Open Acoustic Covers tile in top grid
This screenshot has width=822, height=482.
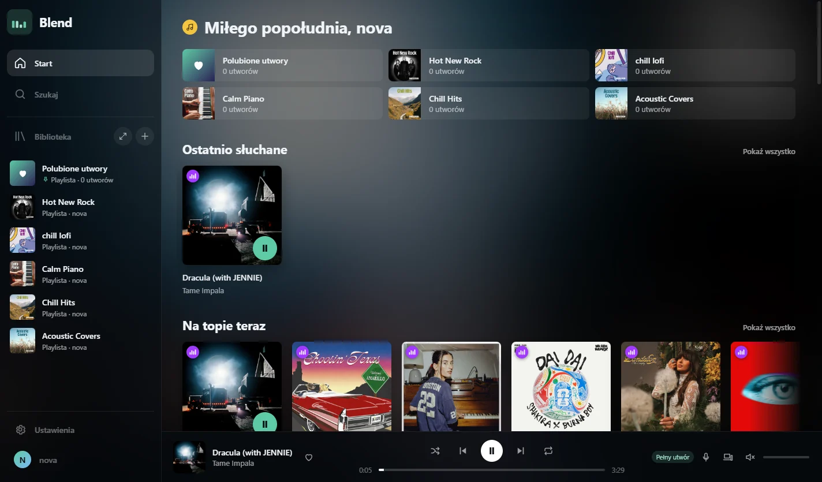point(695,103)
